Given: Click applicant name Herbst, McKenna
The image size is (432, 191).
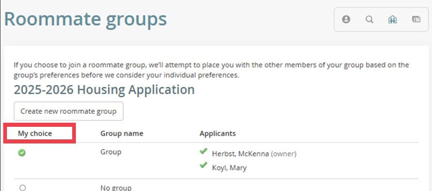Looking at the screenshot, I should tap(240, 154).
